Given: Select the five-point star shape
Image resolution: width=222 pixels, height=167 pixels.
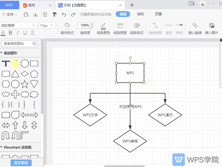Looking at the screenshot, I should point(25,84).
